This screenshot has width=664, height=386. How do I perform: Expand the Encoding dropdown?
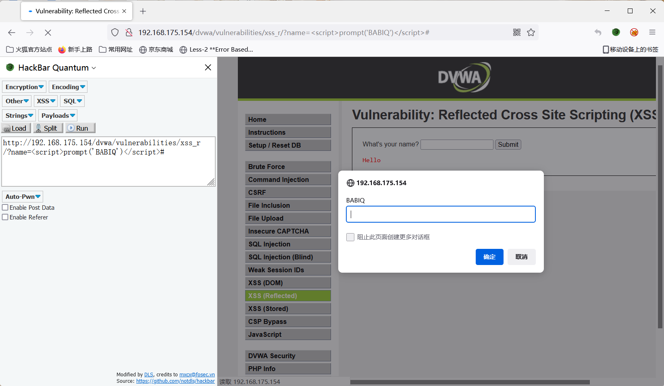point(68,87)
